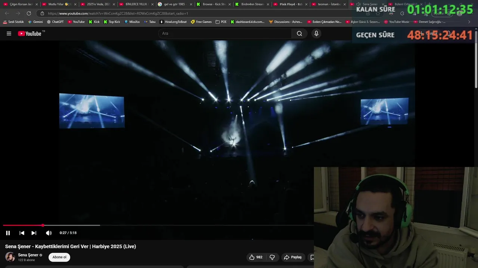Go forward with browser forward arrow
Screen dimensions: 478x268
click(18, 13)
